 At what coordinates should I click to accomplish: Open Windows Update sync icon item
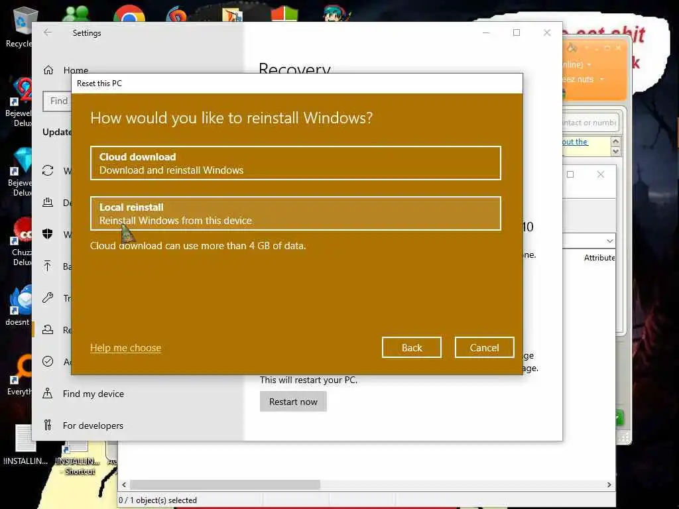point(48,170)
